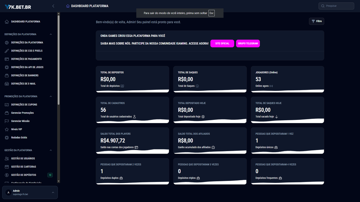Click the Definições de Banners icon
This screenshot has height=202, width=360.
pyautogui.click(x=7, y=75)
